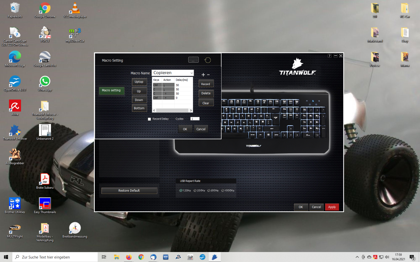Image resolution: width=420 pixels, height=262 pixels.
Task: Click the Delete button in Macro Setting
Action: tap(206, 93)
